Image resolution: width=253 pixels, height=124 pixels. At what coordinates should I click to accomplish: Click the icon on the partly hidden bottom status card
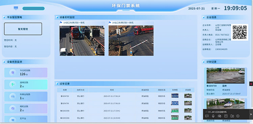pos(13,120)
